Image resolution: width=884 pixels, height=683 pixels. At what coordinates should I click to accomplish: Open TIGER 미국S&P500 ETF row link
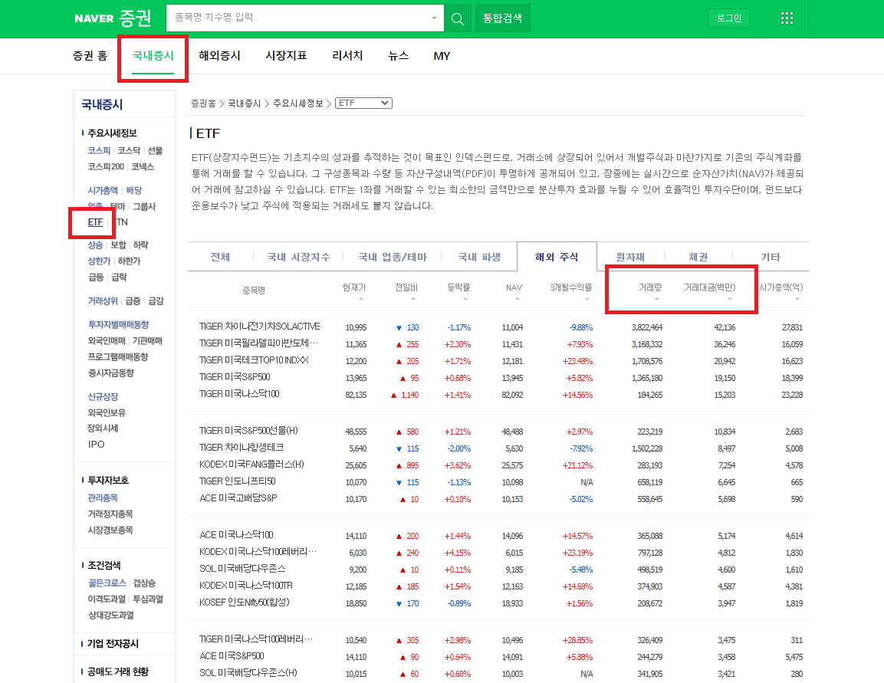[x=235, y=377]
